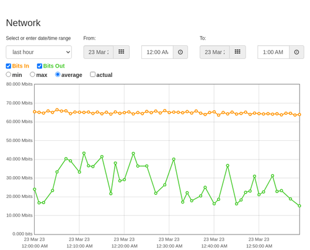Viewport: 310px width, 250px height.
Task: Click the '40.000 Mbits' axis label
Action: (19, 159)
